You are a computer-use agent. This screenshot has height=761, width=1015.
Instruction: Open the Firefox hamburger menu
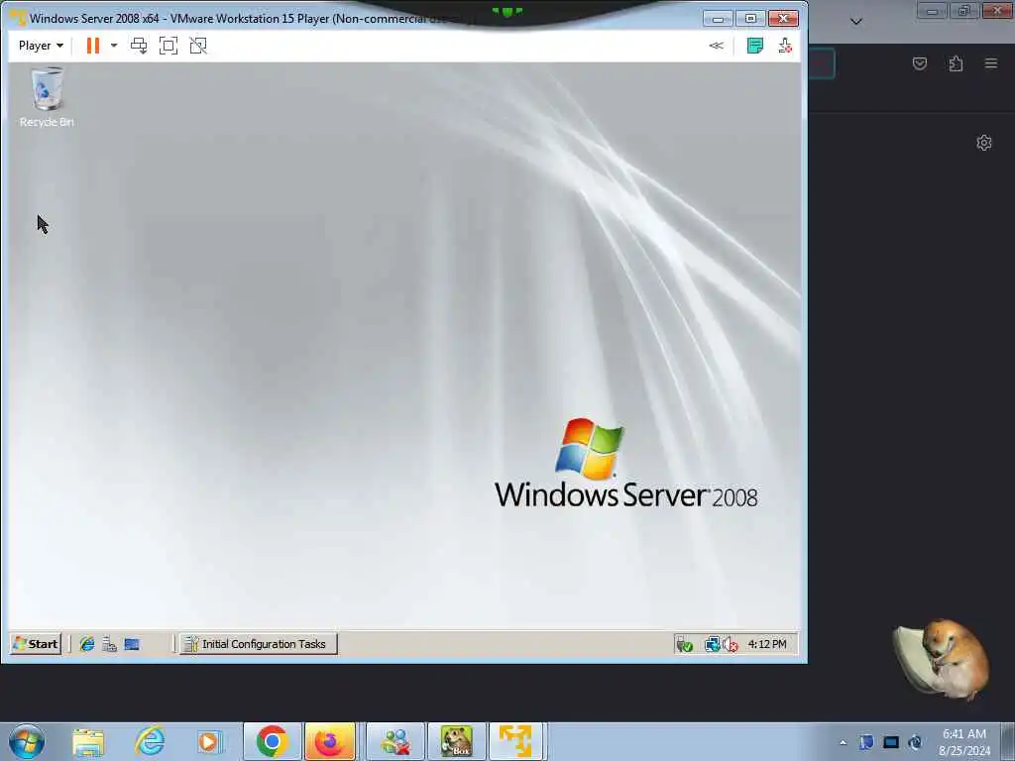click(x=991, y=63)
